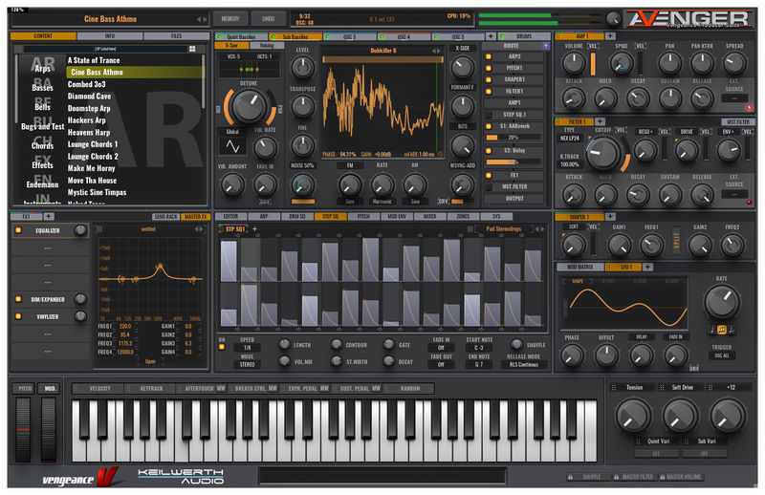Toggle SHAPER1 routing LED
This screenshot has height=495, width=765.
coord(489,79)
